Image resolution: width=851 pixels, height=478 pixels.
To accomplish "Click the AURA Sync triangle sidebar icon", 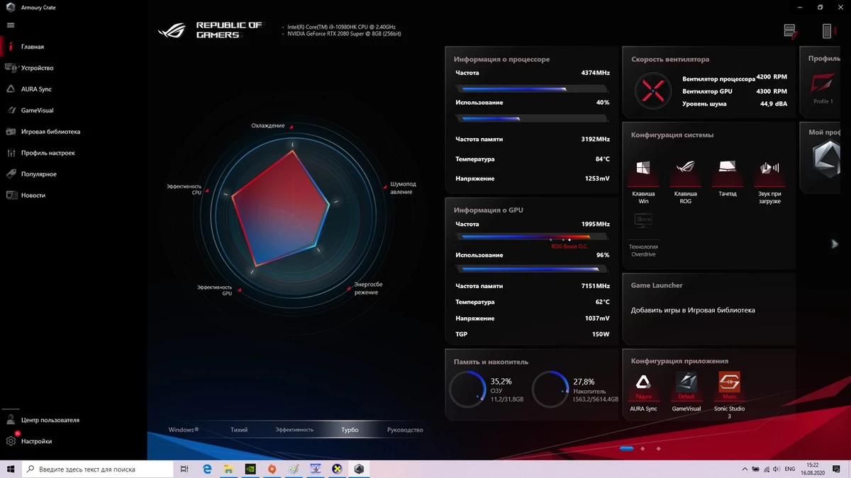I will click(11, 89).
